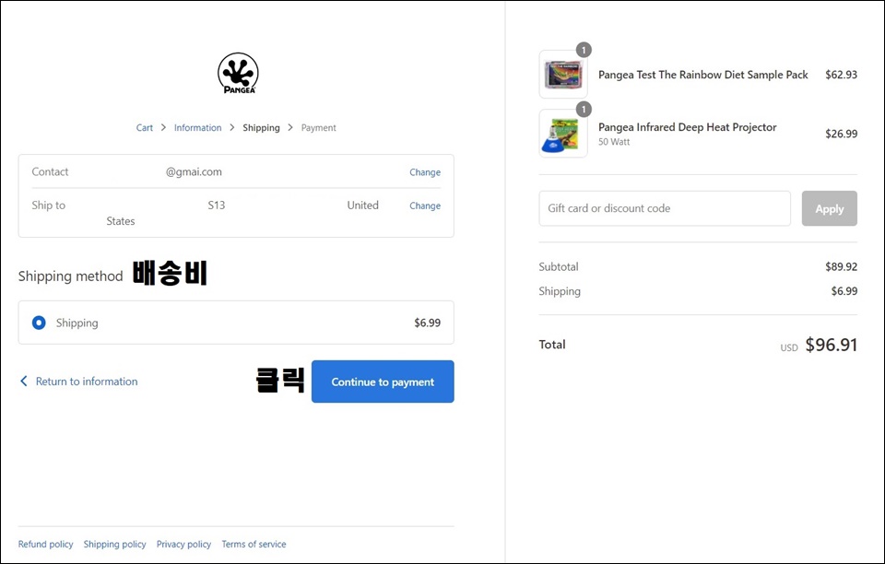Click the Shipping breadcrumb step

261,127
